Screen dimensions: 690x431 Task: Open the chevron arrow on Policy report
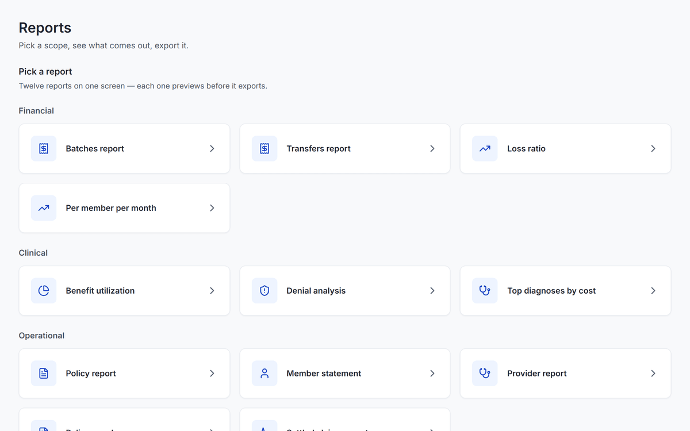(212, 374)
